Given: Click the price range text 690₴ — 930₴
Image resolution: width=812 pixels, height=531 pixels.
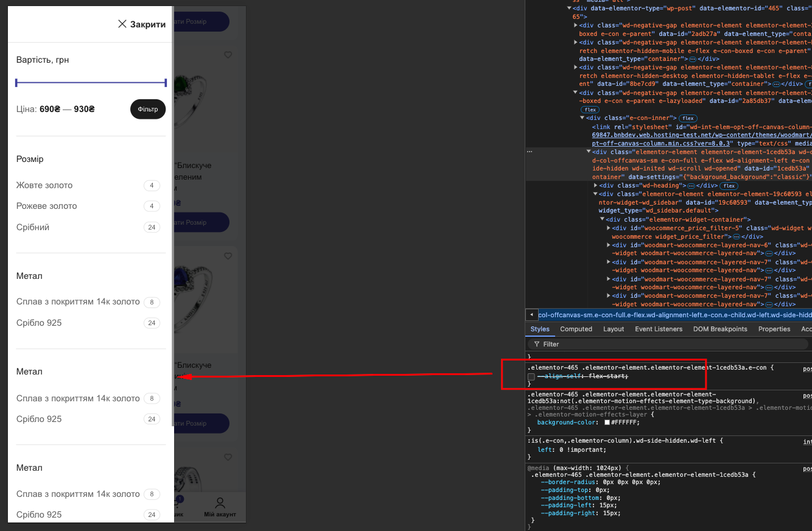Looking at the screenshot, I should [67, 109].
